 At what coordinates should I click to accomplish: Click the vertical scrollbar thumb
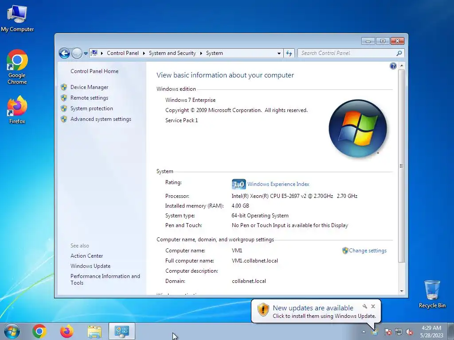tap(402, 166)
